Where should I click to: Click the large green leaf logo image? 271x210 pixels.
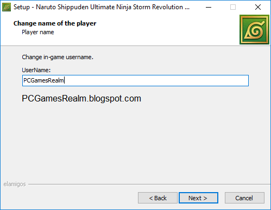(254, 30)
